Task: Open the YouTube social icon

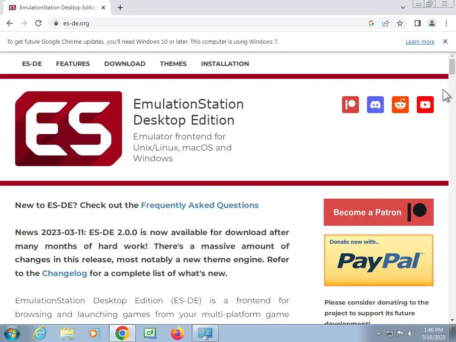Action: [x=425, y=105]
